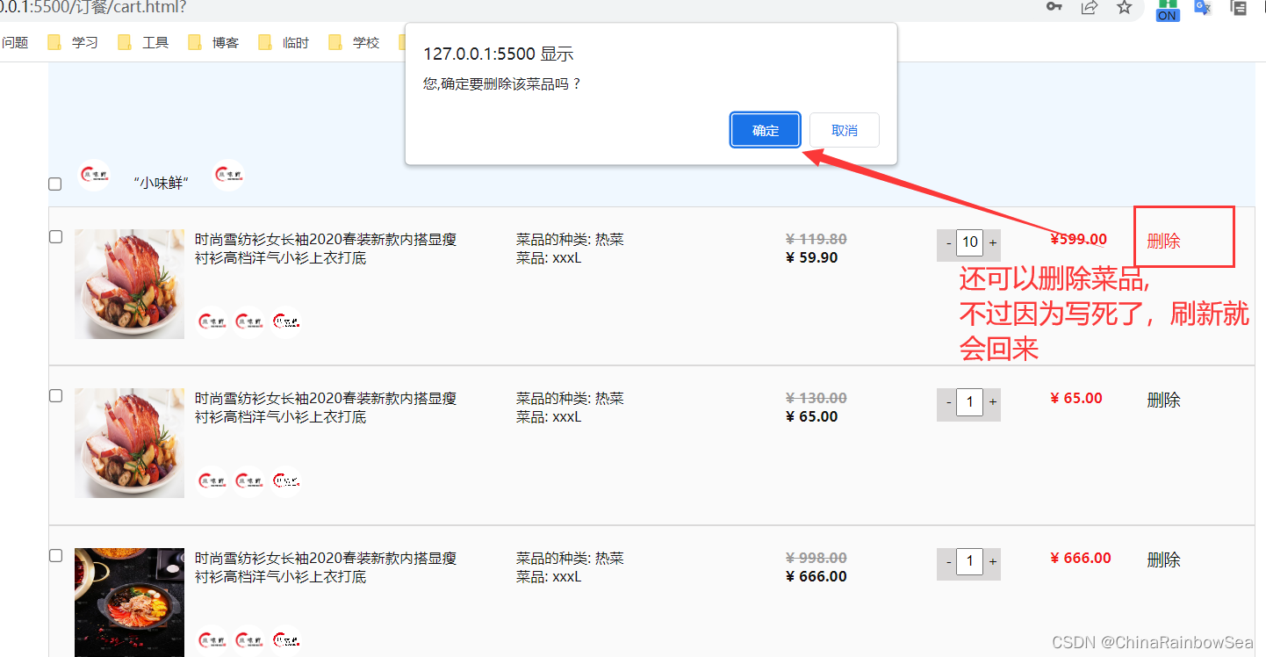Open the 临时 bookmark folder
Viewport: 1266px width, 657px height.
tap(284, 42)
